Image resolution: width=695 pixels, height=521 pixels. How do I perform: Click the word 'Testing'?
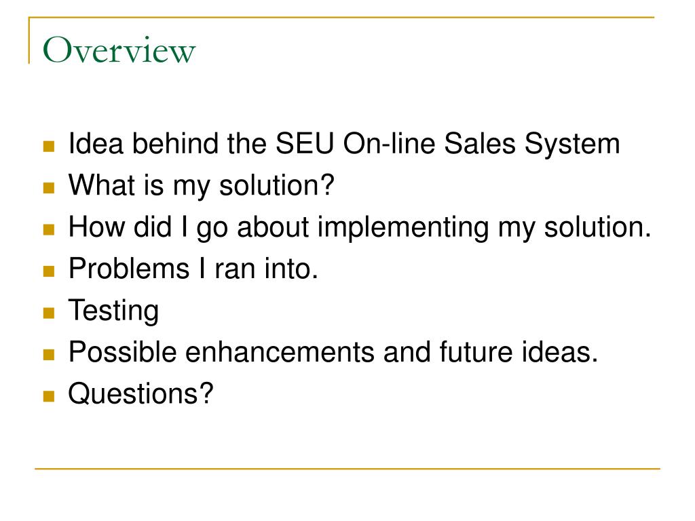[113, 311]
